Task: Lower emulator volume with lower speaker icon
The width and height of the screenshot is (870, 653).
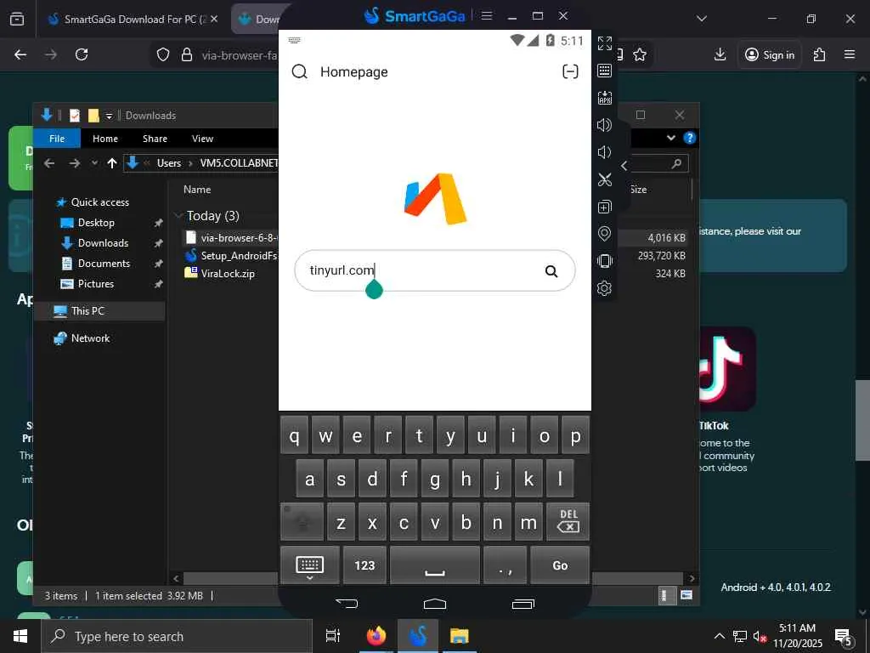Action: pyautogui.click(x=604, y=152)
